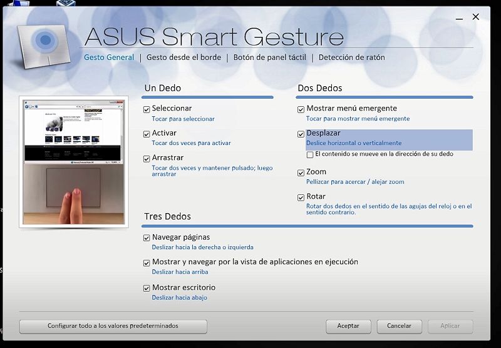Open the Gesto desde el borde tab
This screenshot has width=501, height=348.
183,57
